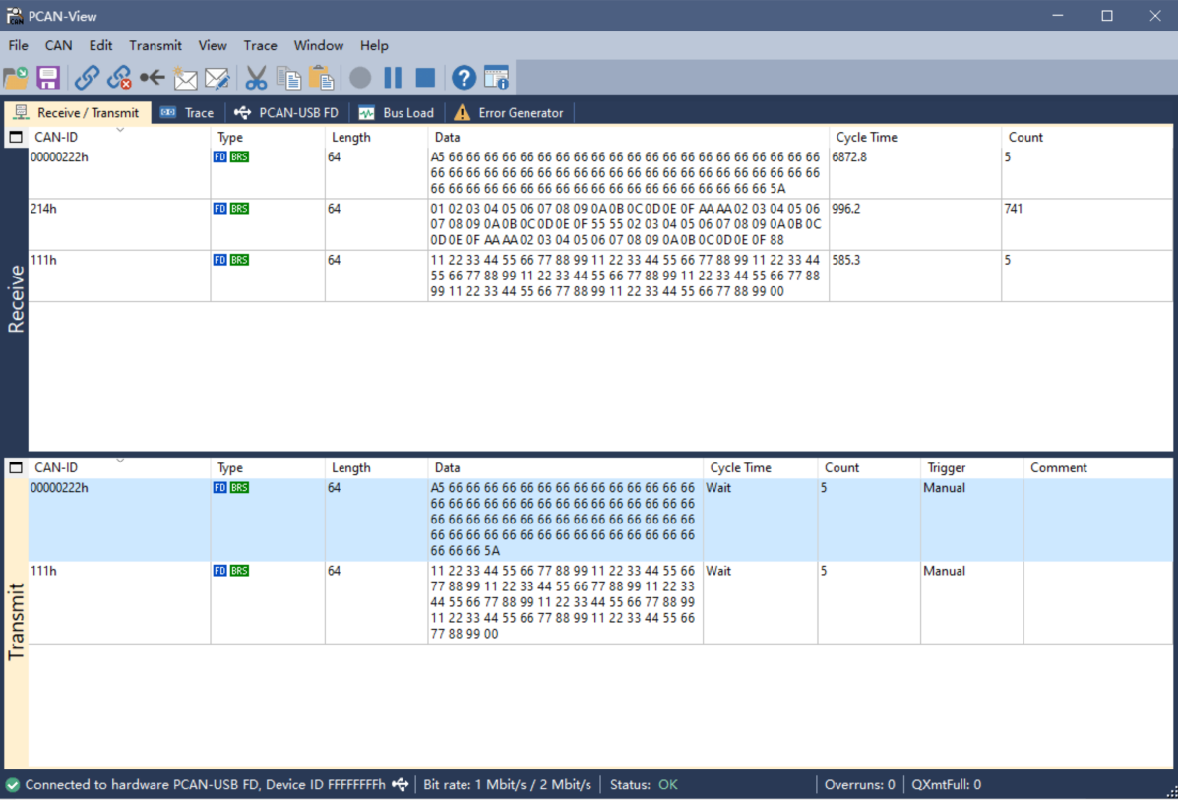Sort Receive list by Cycle Time header
The image size is (1178, 800).
pyautogui.click(x=915, y=138)
